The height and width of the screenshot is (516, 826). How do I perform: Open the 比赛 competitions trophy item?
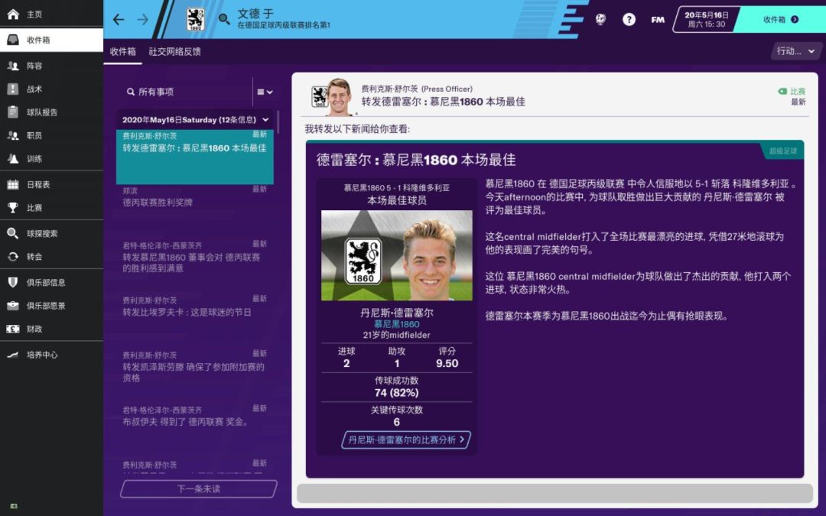click(51, 207)
